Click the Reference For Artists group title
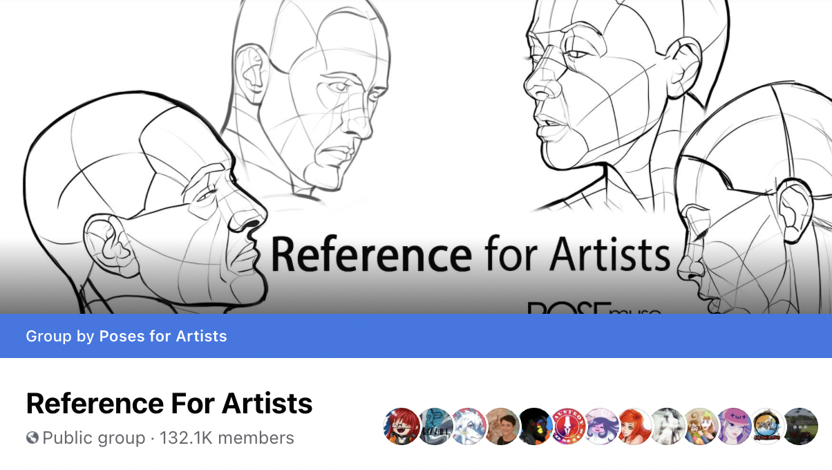Screen dimensions: 832x470 (169, 403)
